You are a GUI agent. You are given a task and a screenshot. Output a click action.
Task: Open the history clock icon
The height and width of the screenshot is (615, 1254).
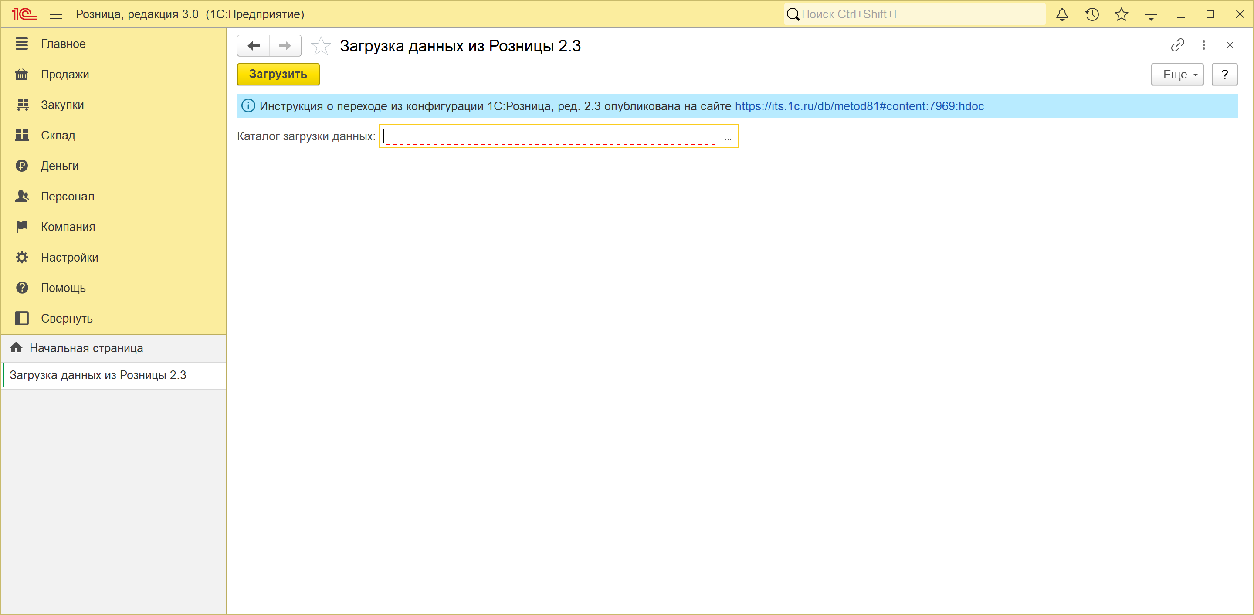click(1092, 14)
